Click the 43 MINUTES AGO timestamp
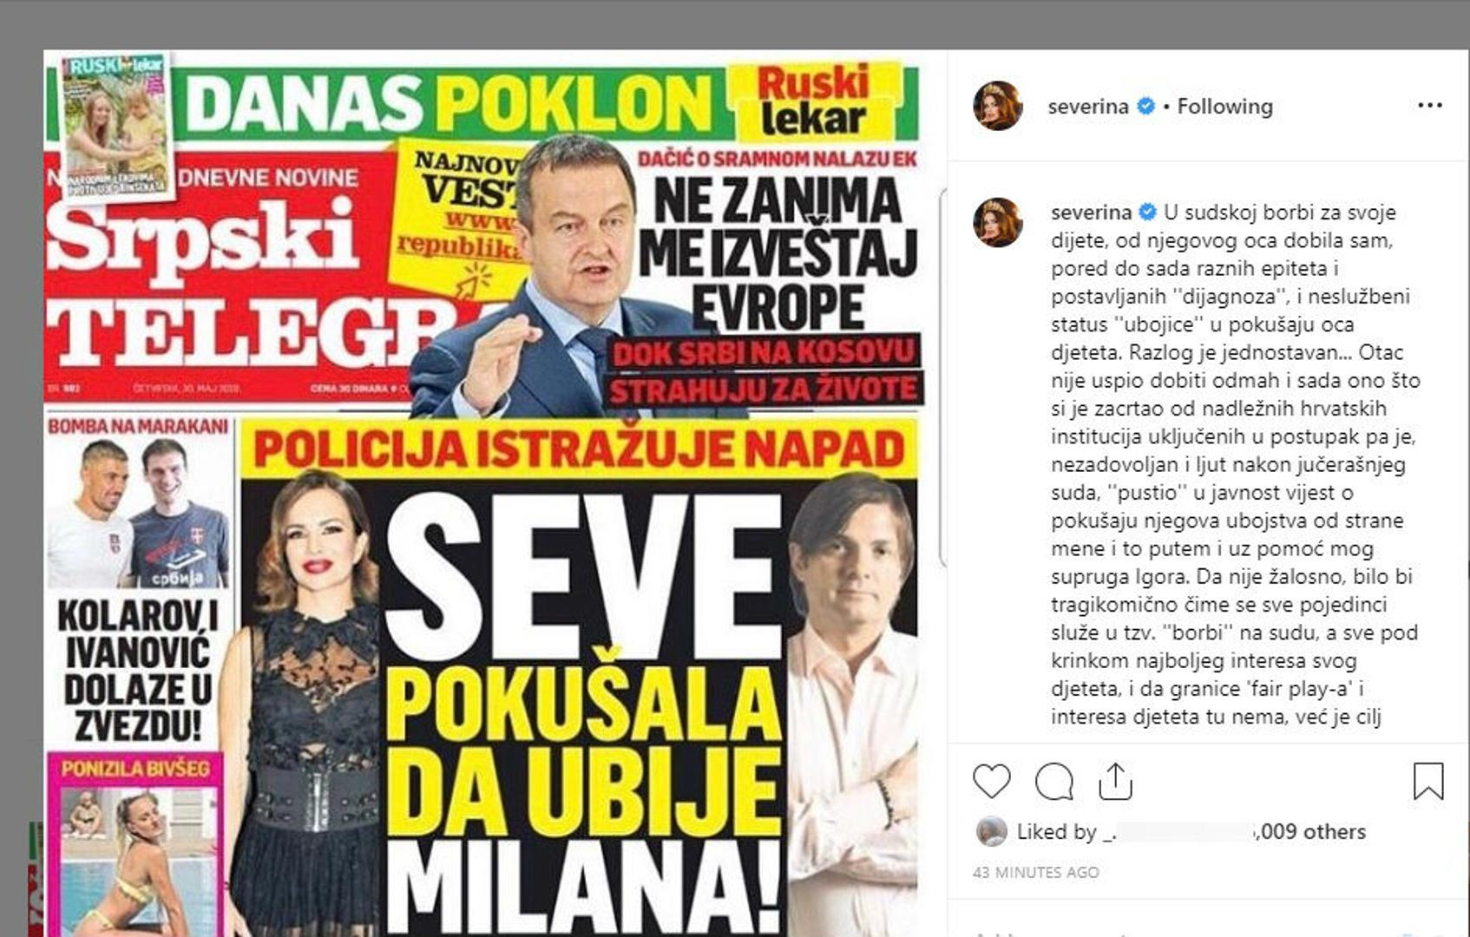The image size is (1470, 937). coord(1036,872)
